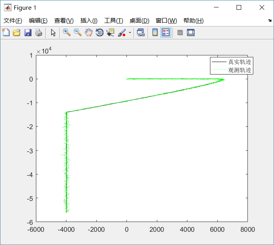Open the 插入(I) menu
The image size is (274, 245).
(x=89, y=21)
